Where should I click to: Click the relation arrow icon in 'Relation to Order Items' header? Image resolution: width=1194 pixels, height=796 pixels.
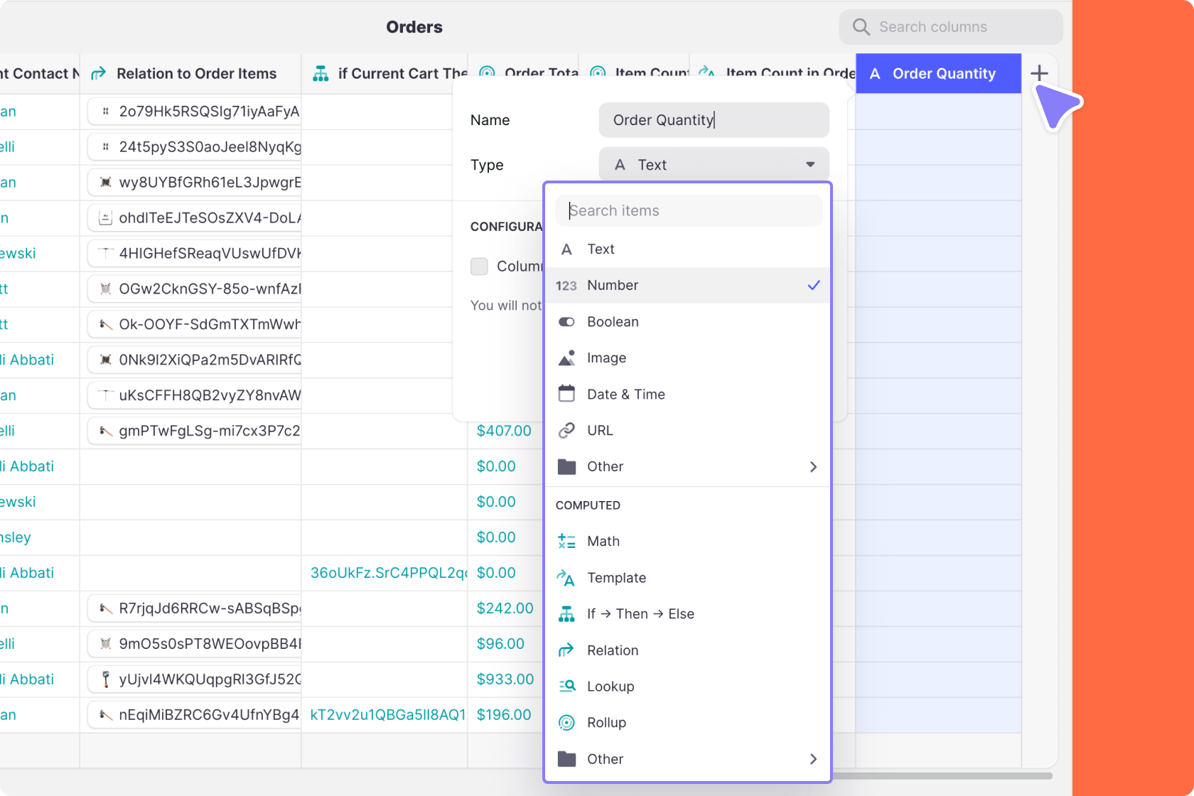pyautogui.click(x=98, y=73)
